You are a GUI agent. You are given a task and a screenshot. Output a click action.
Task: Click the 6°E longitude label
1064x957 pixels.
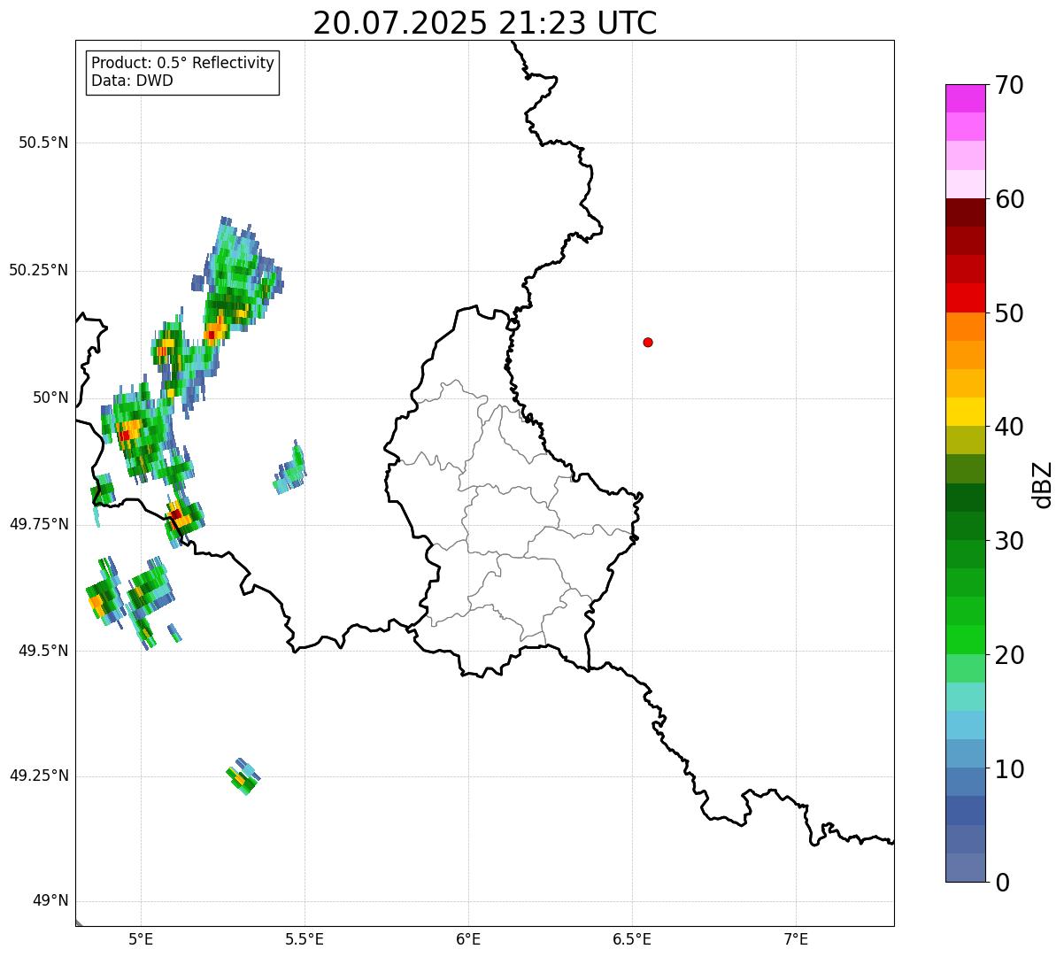tap(468, 938)
